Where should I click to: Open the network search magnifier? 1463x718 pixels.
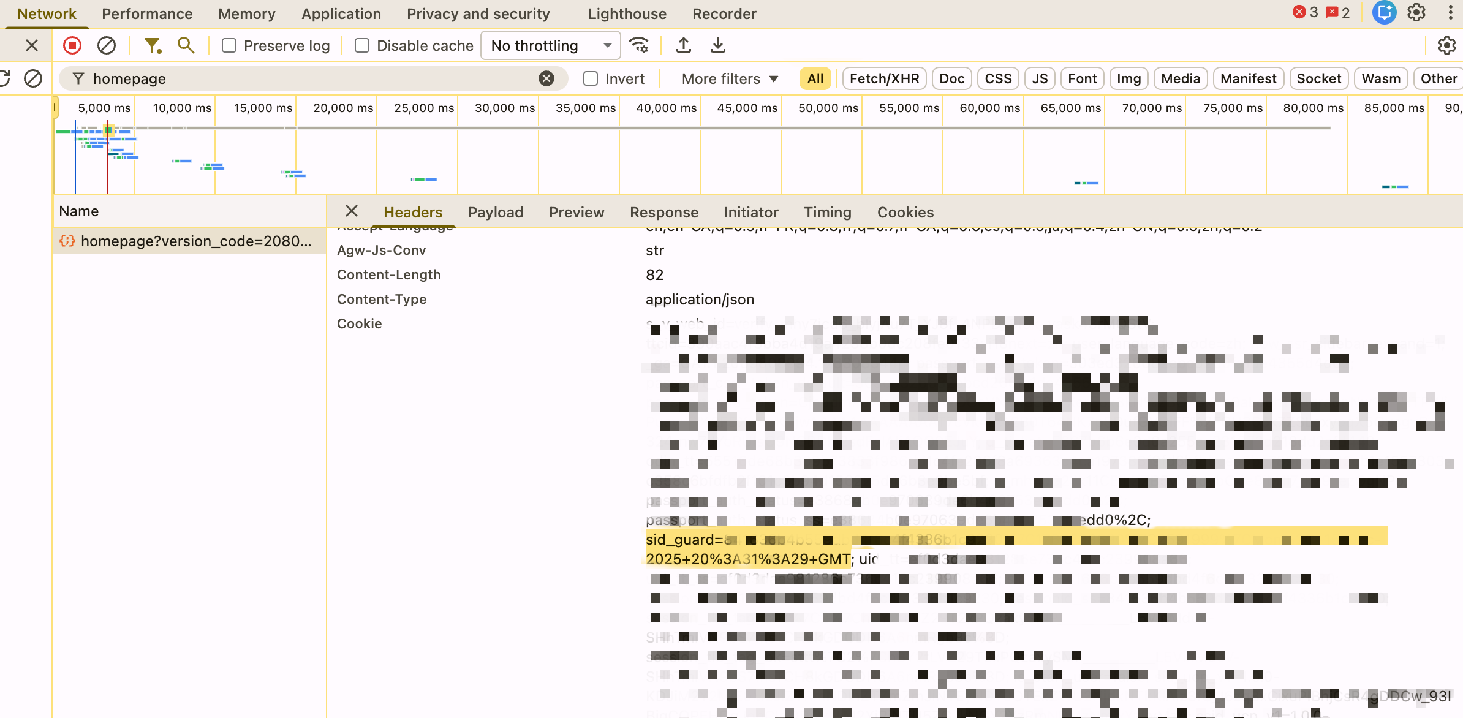pos(186,45)
